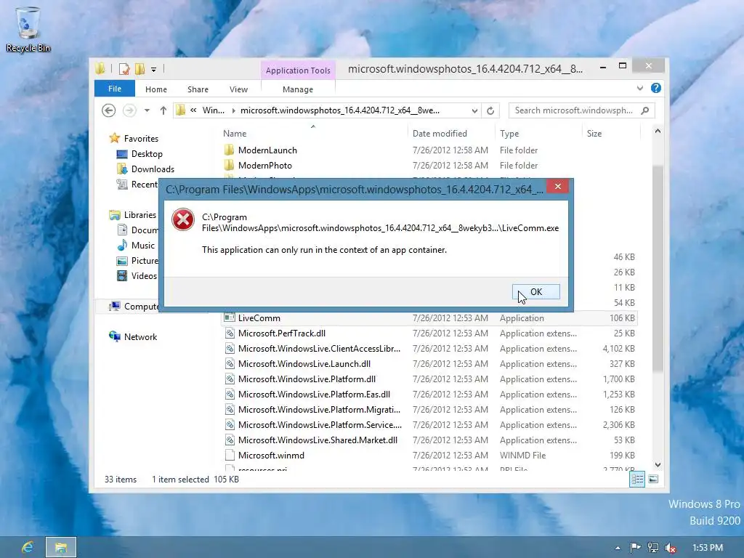The height and width of the screenshot is (558, 744).
Task: Click the Forward navigation arrow
Action: pos(129,110)
